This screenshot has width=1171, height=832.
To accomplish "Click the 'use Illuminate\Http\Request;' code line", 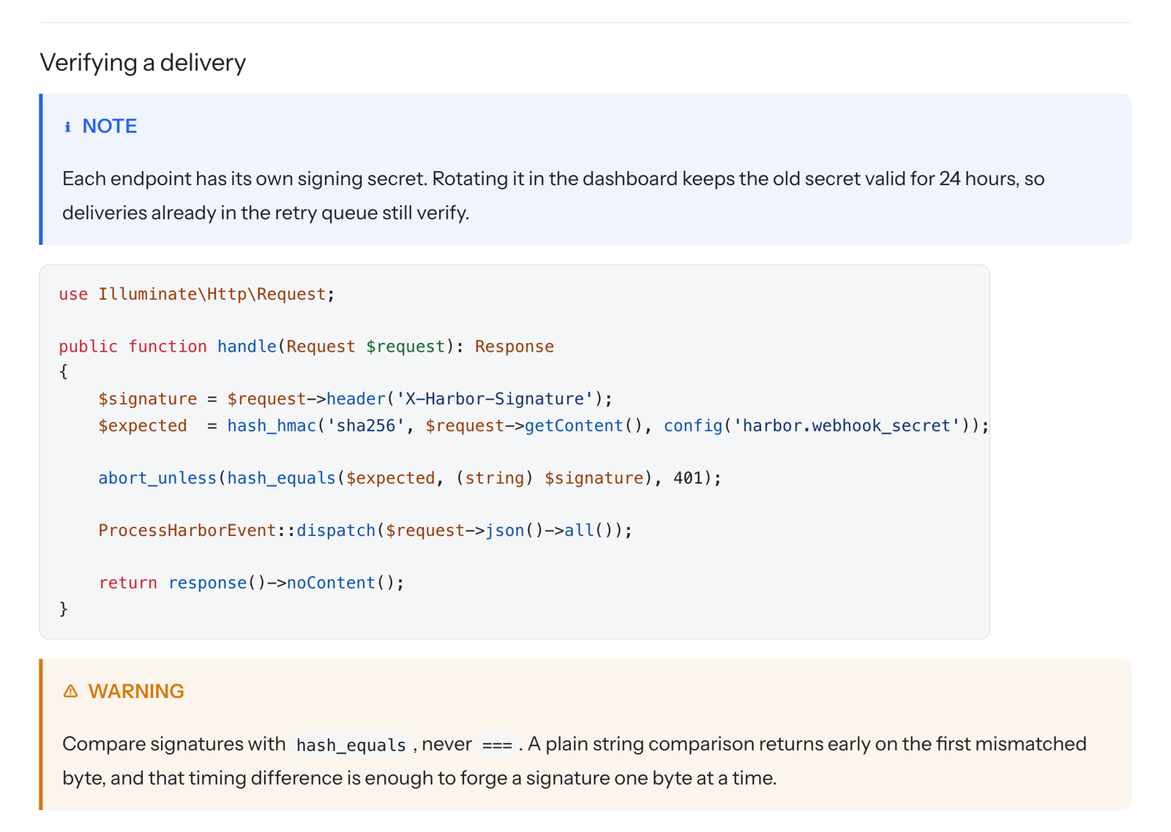I will (197, 294).
